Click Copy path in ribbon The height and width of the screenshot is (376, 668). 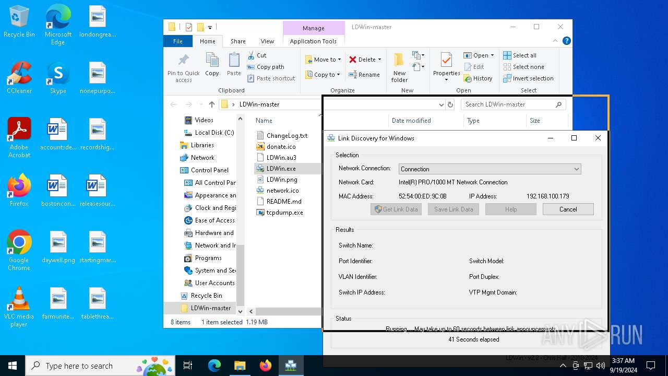coord(265,67)
